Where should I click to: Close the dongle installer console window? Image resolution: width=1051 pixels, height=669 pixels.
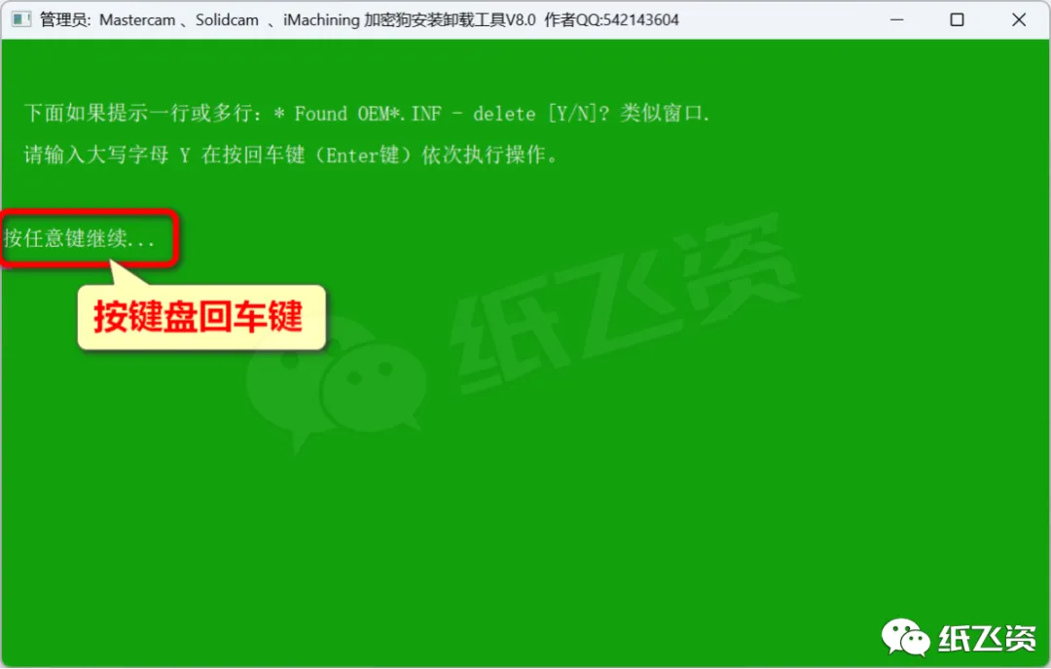pos(1018,20)
